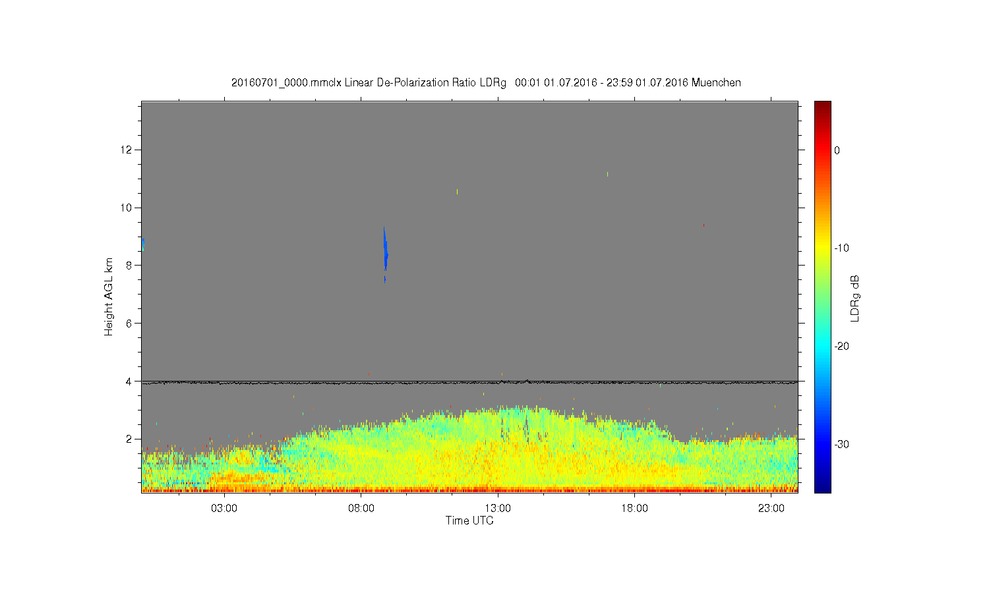Click the height tick label 10
The image size is (989, 593).
127,208
